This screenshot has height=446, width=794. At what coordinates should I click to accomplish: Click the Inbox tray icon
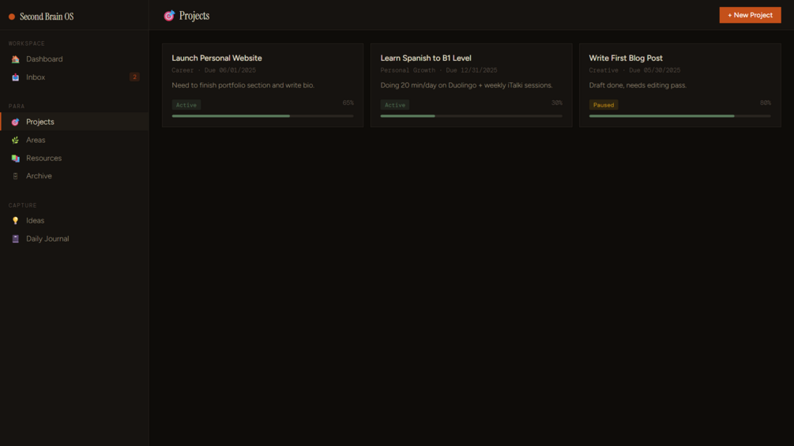point(15,77)
